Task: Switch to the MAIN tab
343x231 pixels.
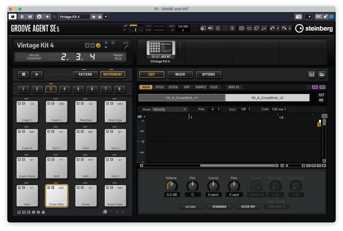Action: [146, 87]
